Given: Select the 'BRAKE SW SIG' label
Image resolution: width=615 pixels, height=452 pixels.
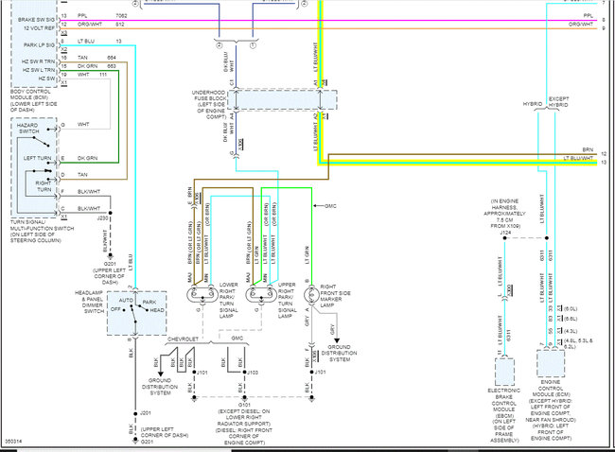Looking at the screenshot, I should [37, 20].
